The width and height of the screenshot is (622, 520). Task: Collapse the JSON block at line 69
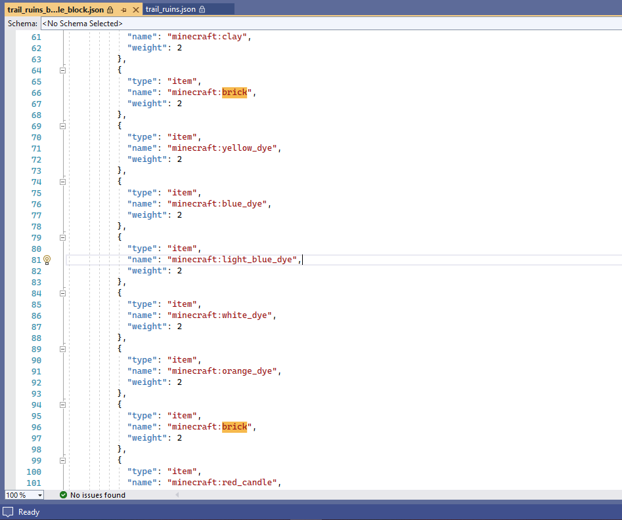click(63, 126)
